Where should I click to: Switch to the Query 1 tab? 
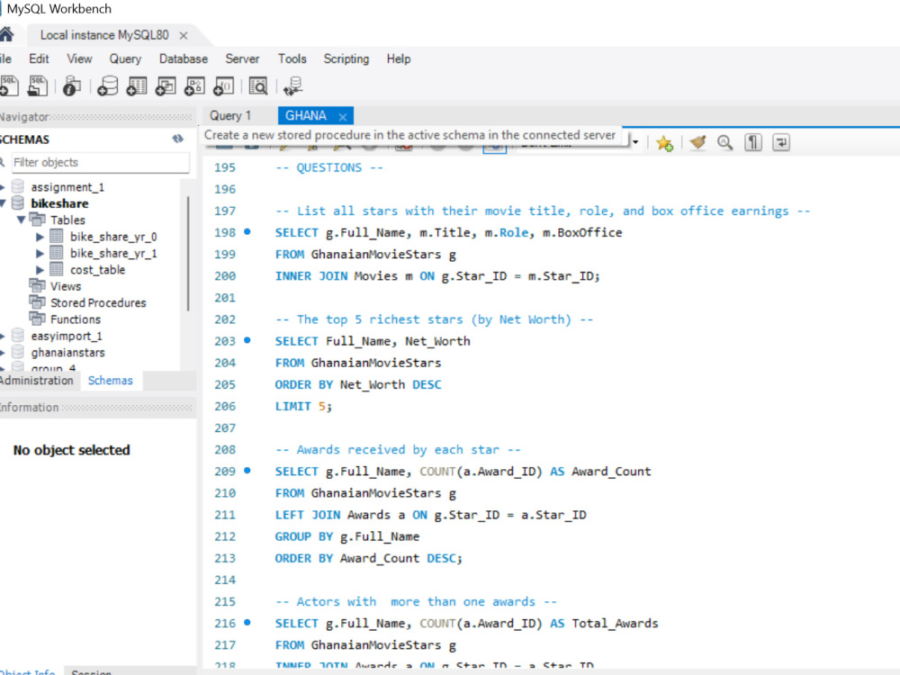click(230, 116)
